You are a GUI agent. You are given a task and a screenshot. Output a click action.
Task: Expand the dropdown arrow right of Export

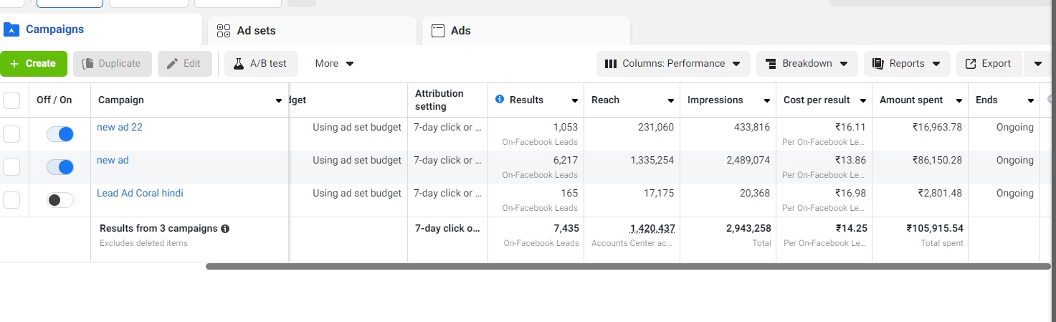[1038, 64]
